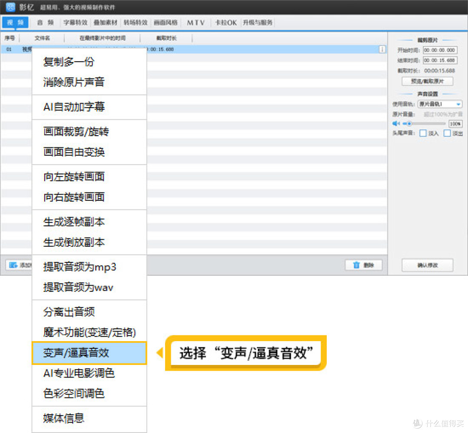This screenshot has width=468, height=433.
Task: Select 分离出音频 menu item
Action: point(89,312)
